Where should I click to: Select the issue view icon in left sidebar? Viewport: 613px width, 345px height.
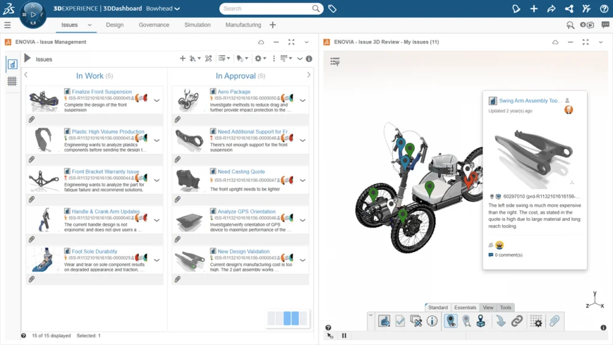(x=12, y=64)
